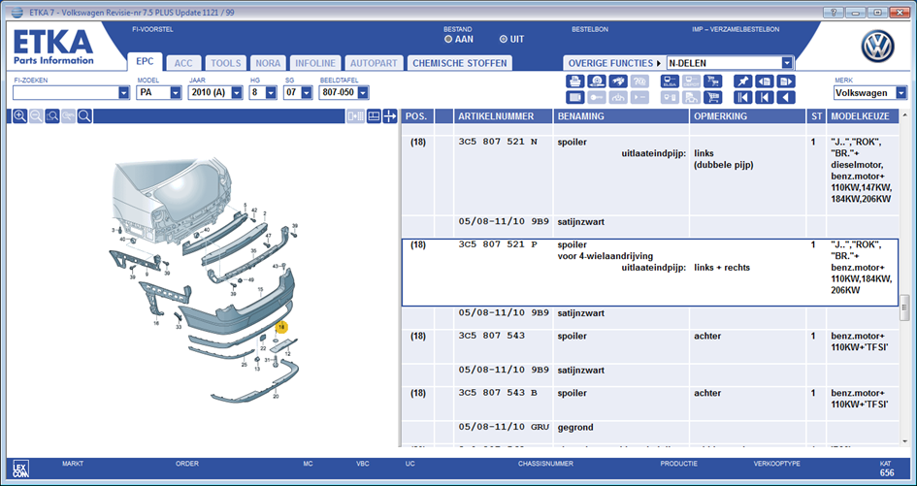Click the pushpin icon

pos(742,81)
